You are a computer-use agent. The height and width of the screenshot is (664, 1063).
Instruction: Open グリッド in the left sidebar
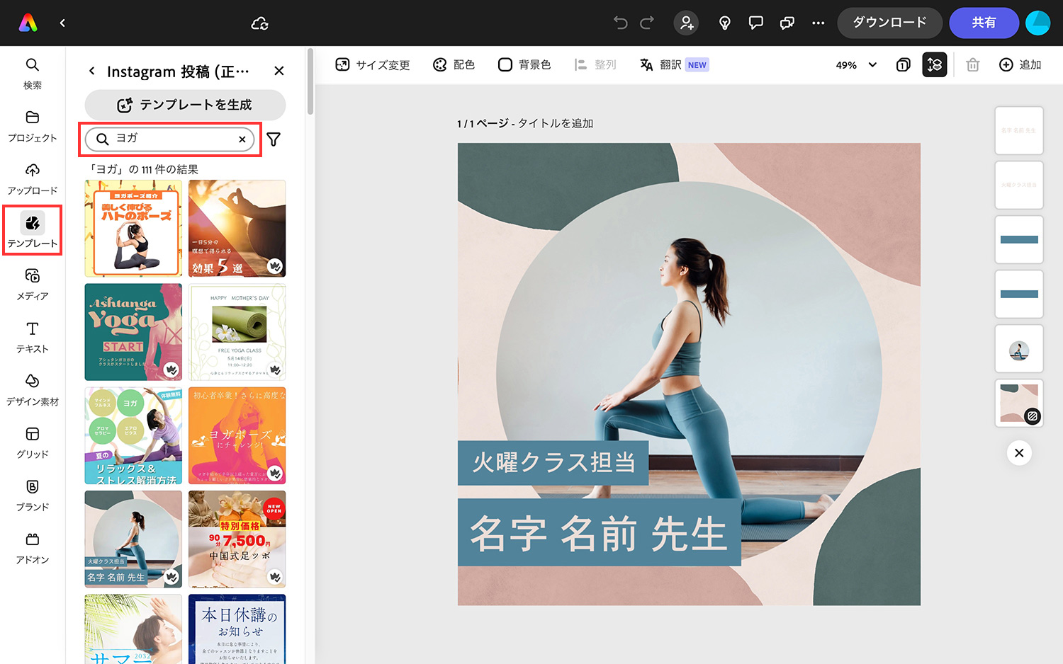point(33,443)
